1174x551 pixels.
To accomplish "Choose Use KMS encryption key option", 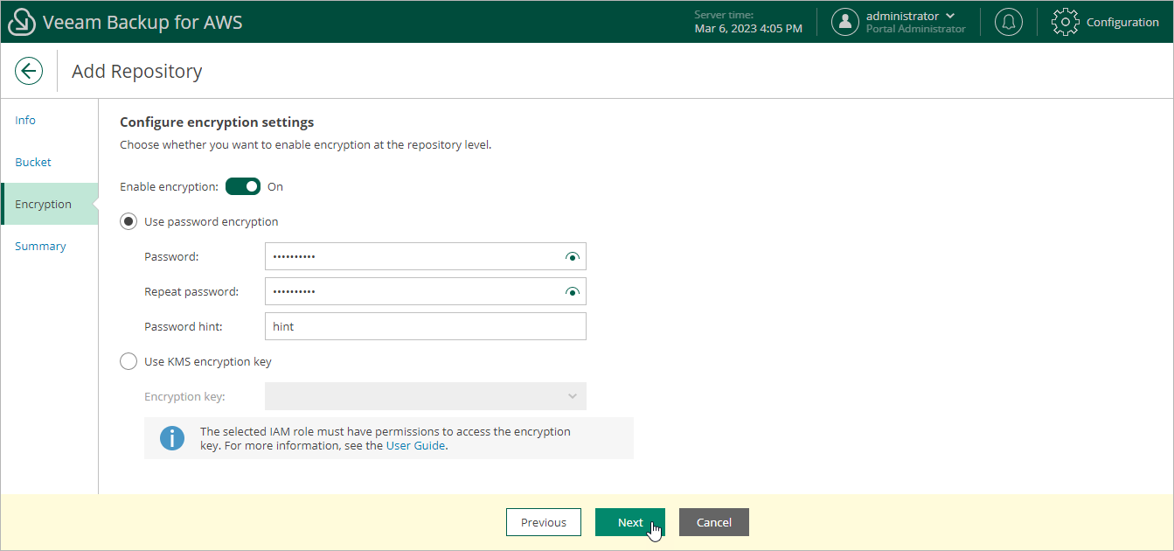I will (129, 361).
